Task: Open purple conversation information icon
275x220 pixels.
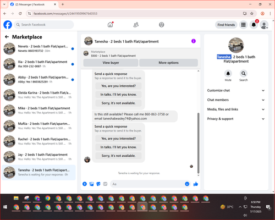Action: (194, 41)
